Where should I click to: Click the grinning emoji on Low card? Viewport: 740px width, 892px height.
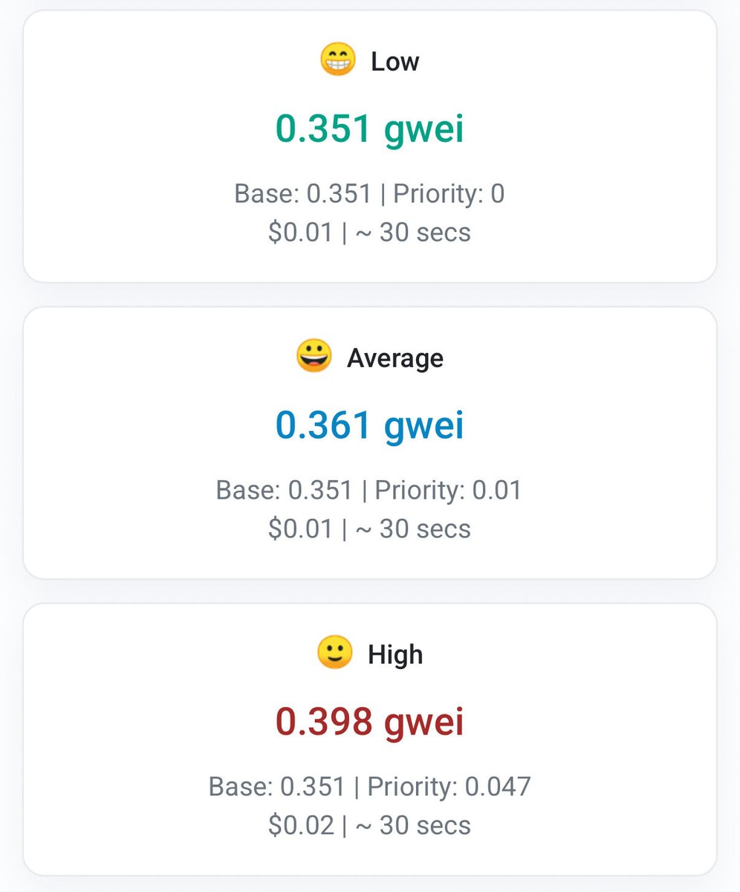click(337, 60)
